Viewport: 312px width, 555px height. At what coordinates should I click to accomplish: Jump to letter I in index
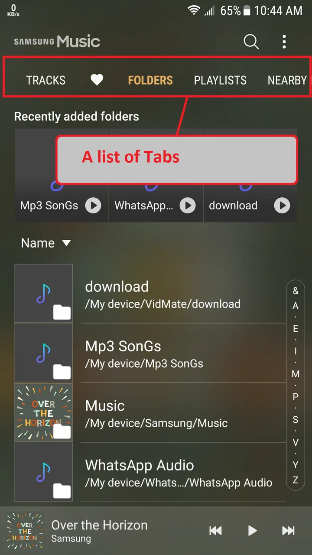296,351
